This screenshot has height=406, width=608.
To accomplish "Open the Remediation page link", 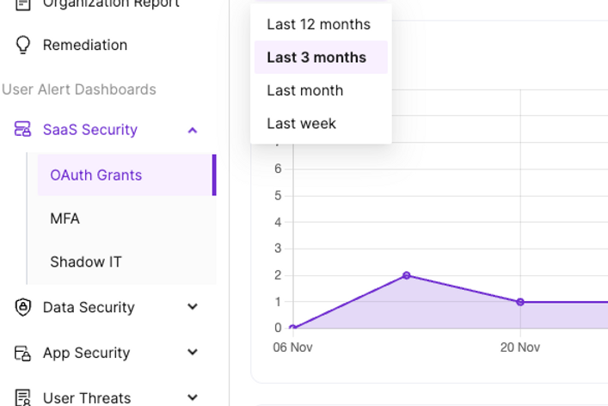I will (x=85, y=45).
